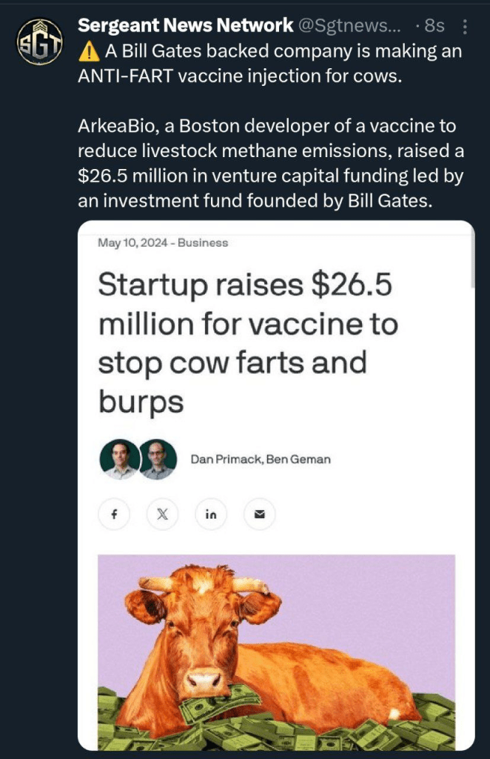Open the three-dot more options menu

tap(465, 27)
